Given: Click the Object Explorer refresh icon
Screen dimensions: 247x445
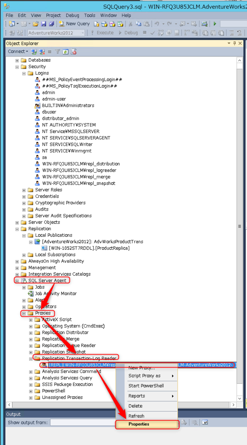Looking at the screenshot, I should [66, 52].
